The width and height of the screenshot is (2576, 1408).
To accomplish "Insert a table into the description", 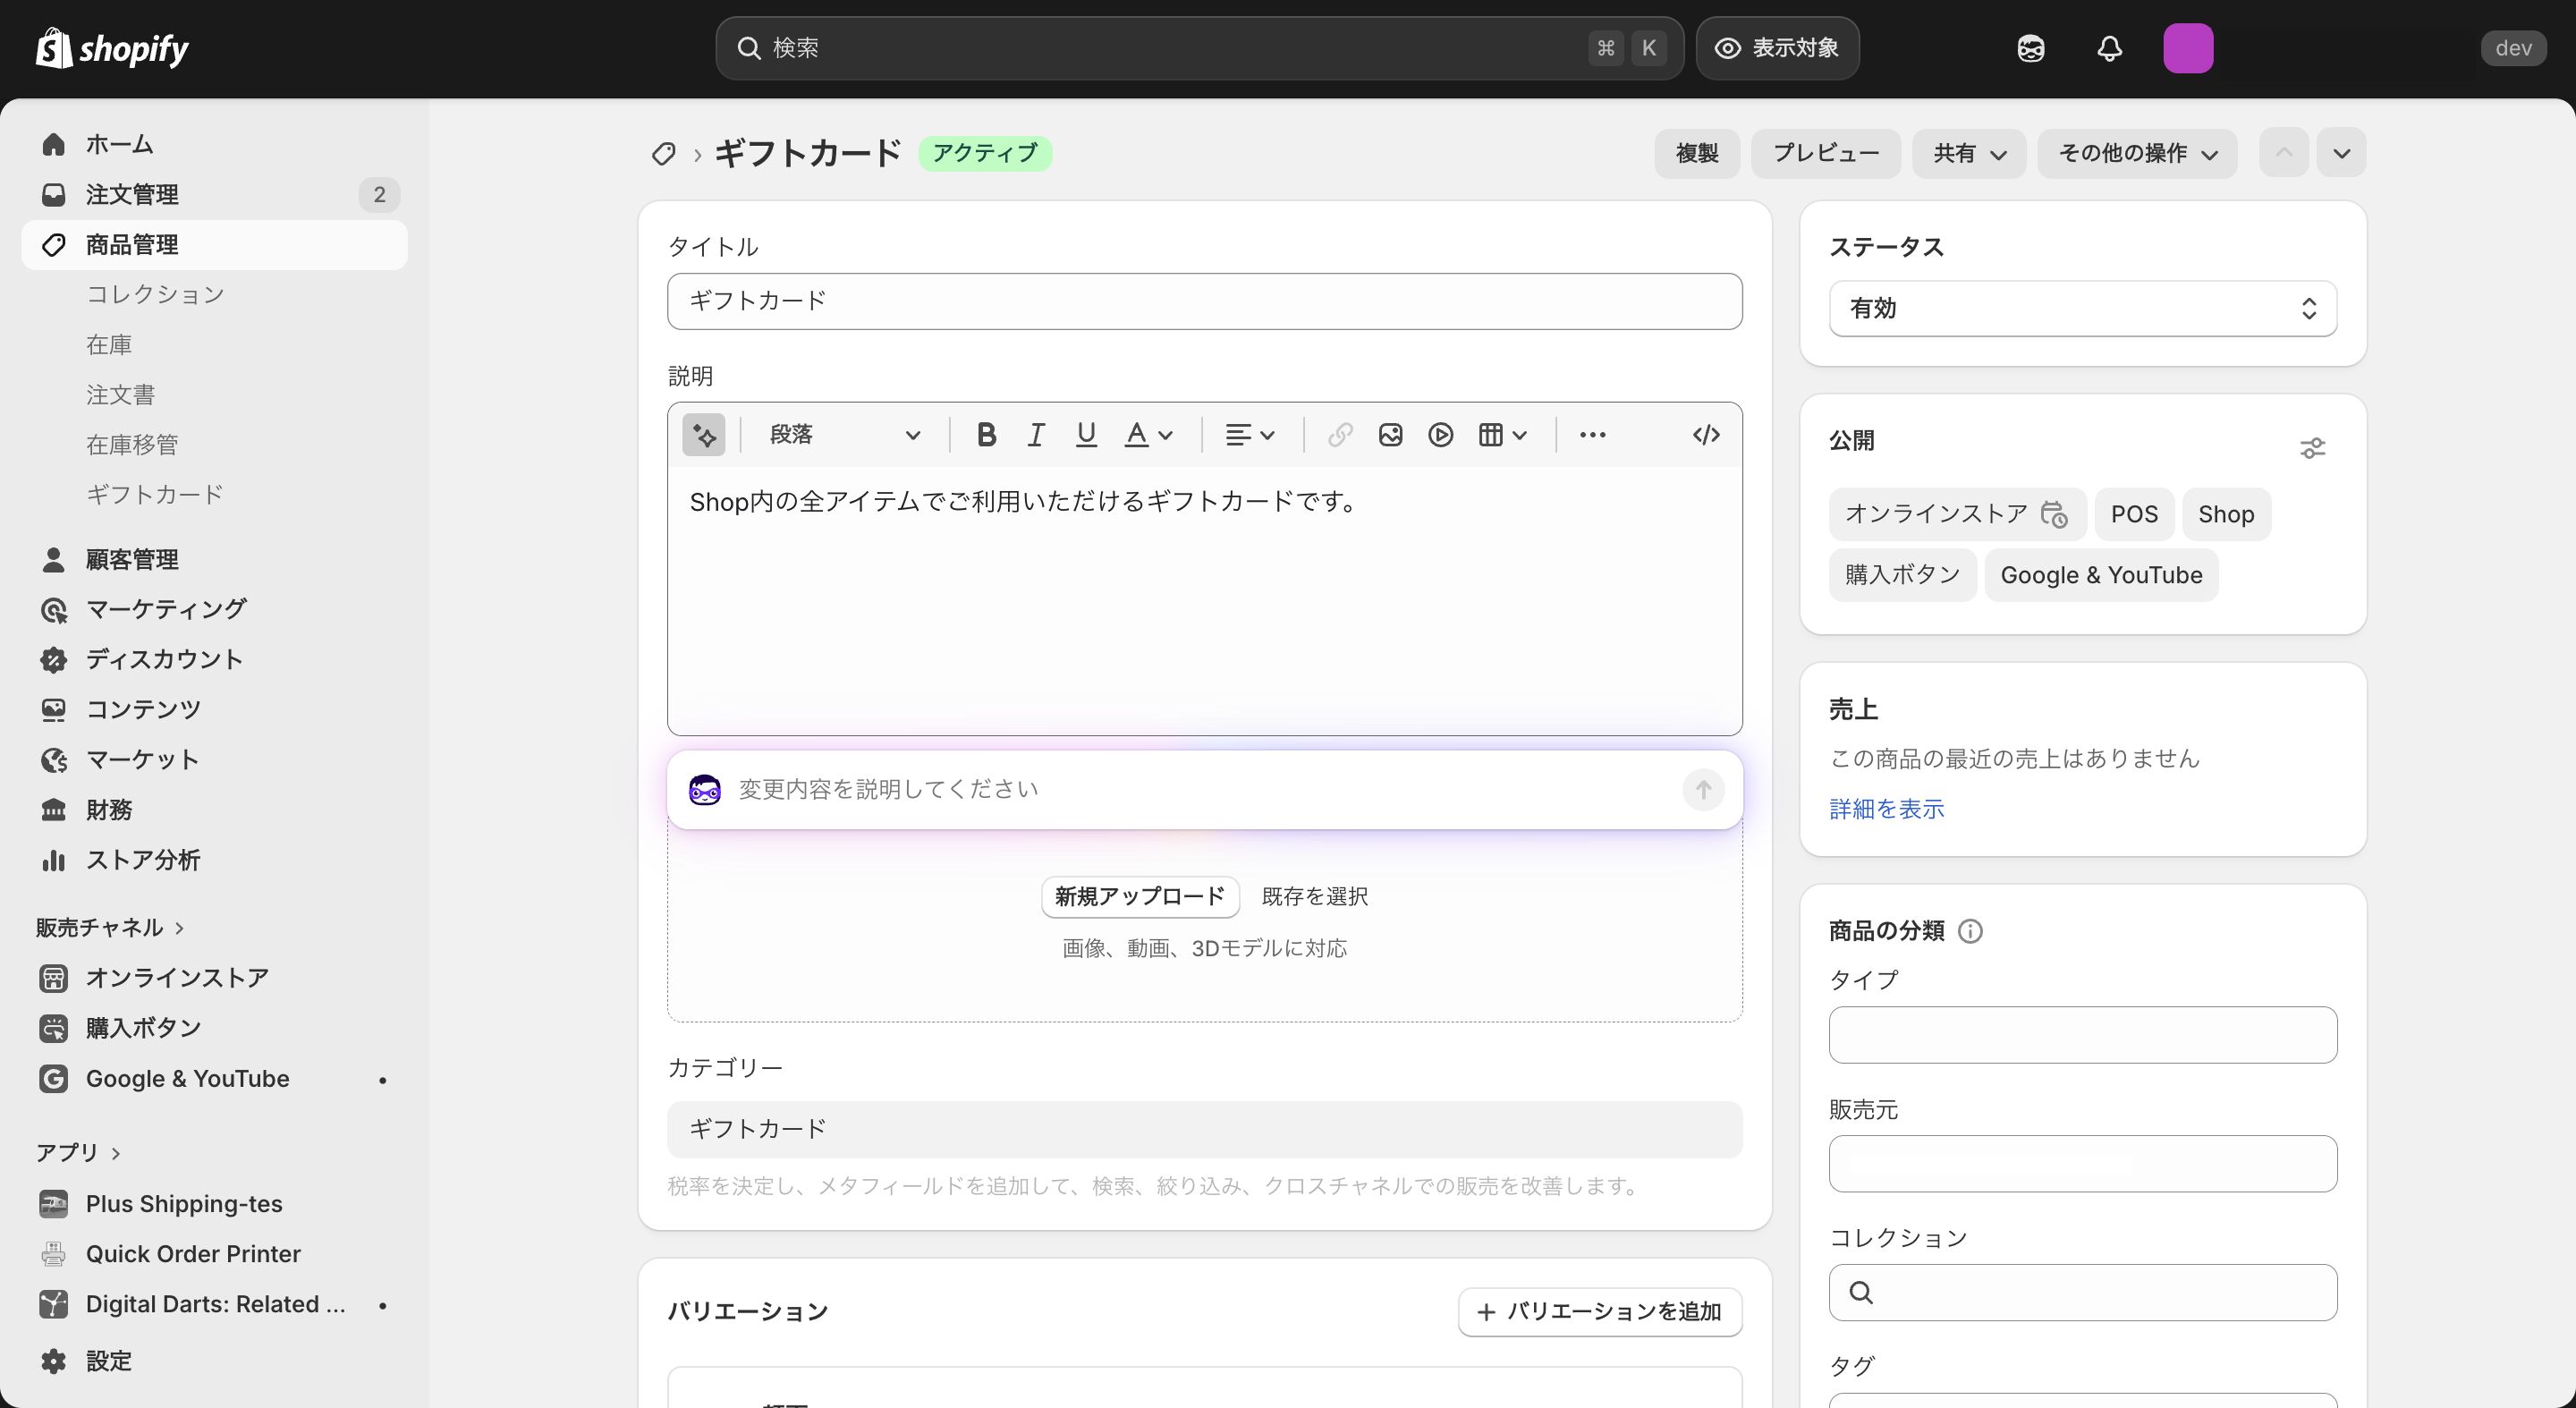I will tap(1492, 434).
